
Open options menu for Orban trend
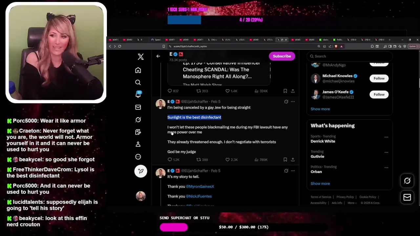[x=386, y=167]
